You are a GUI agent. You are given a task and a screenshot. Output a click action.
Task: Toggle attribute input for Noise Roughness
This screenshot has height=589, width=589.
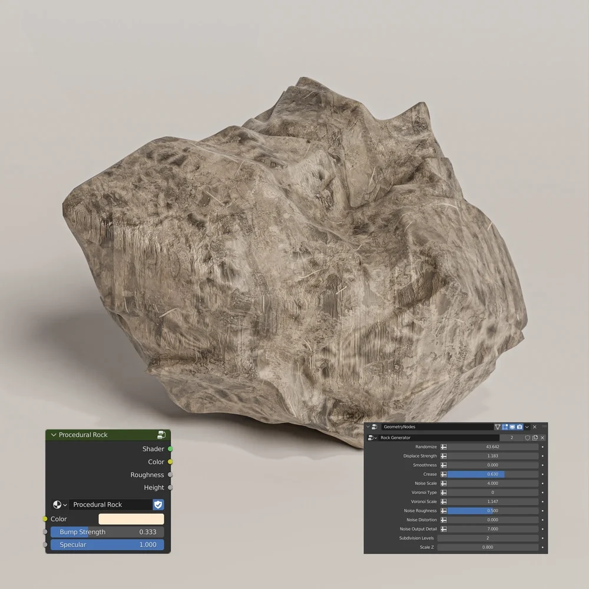pos(444,511)
